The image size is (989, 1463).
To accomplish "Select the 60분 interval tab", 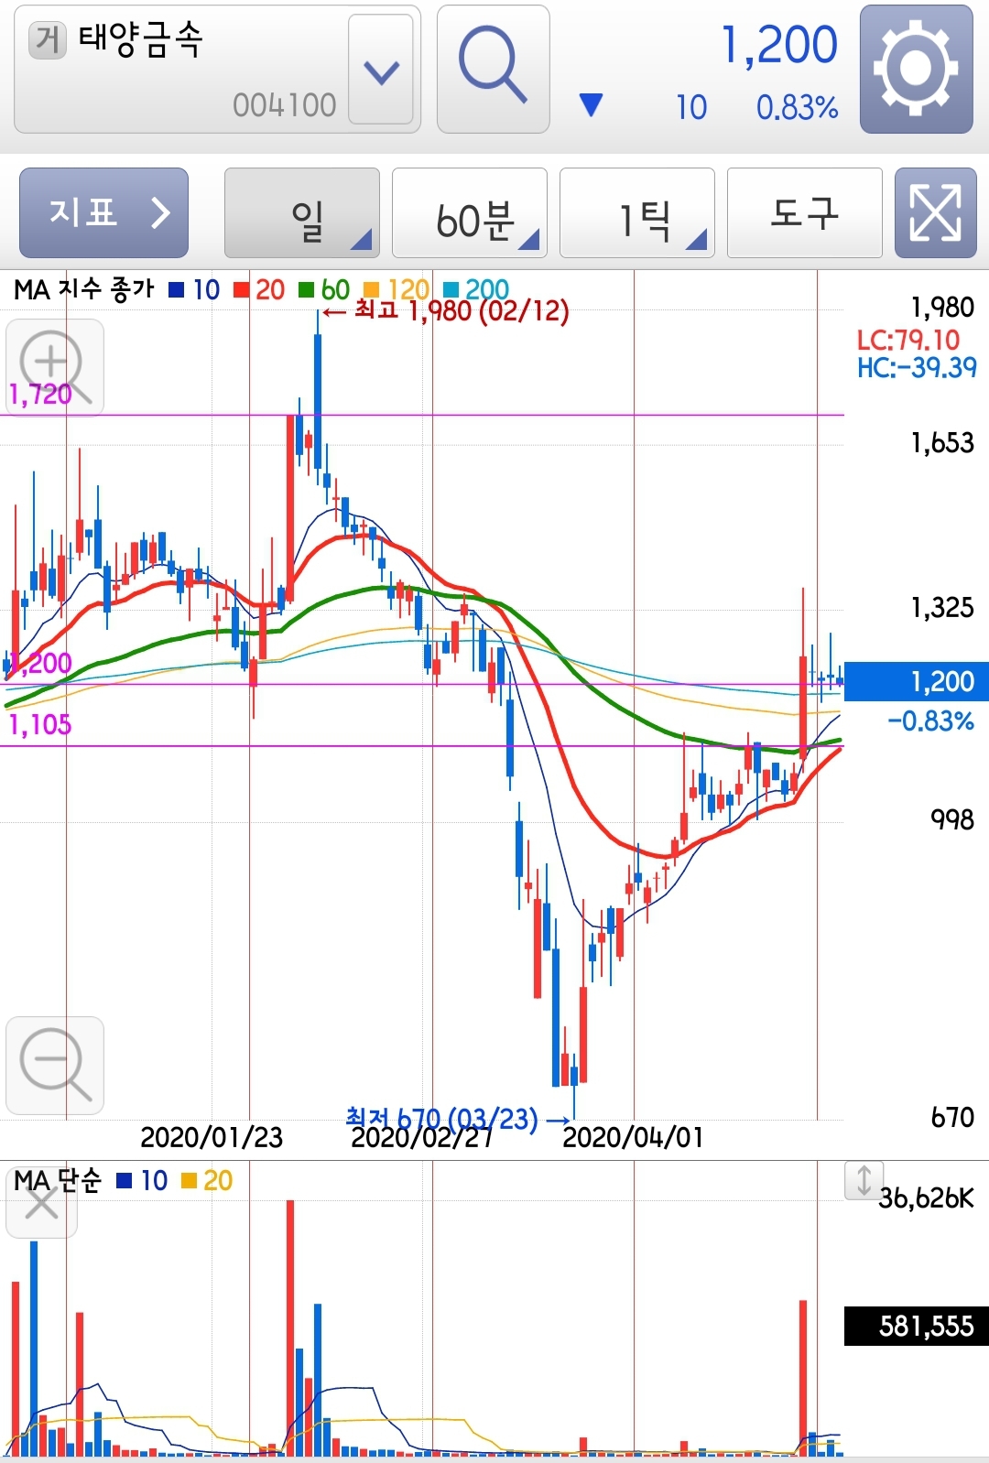I will point(470,212).
